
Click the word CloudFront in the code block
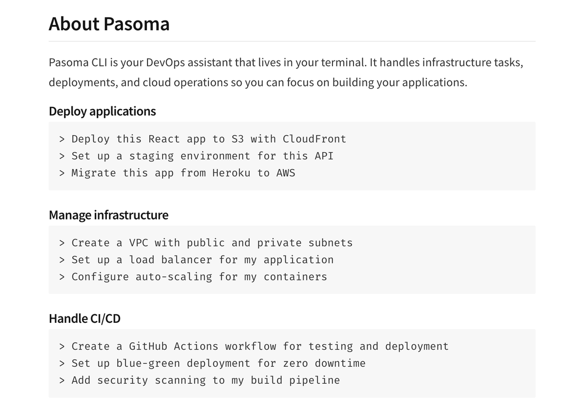[x=314, y=139]
